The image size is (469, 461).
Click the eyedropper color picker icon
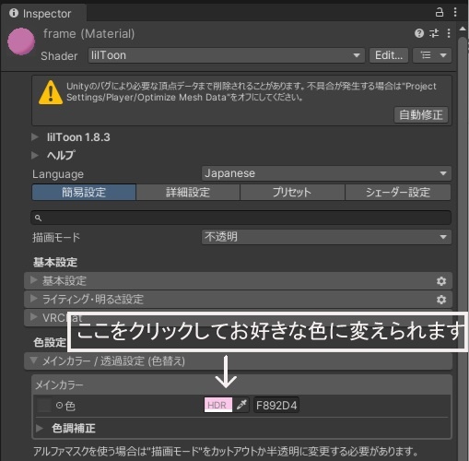(x=241, y=405)
